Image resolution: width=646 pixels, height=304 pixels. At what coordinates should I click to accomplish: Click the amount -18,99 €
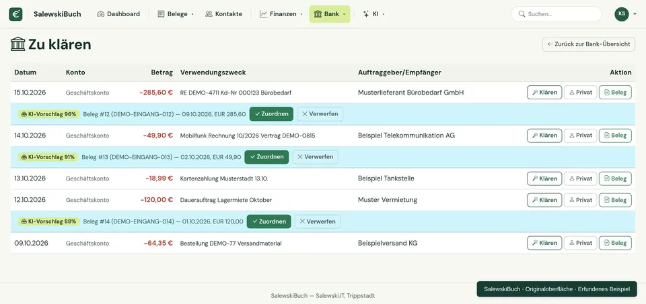[159, 179]
